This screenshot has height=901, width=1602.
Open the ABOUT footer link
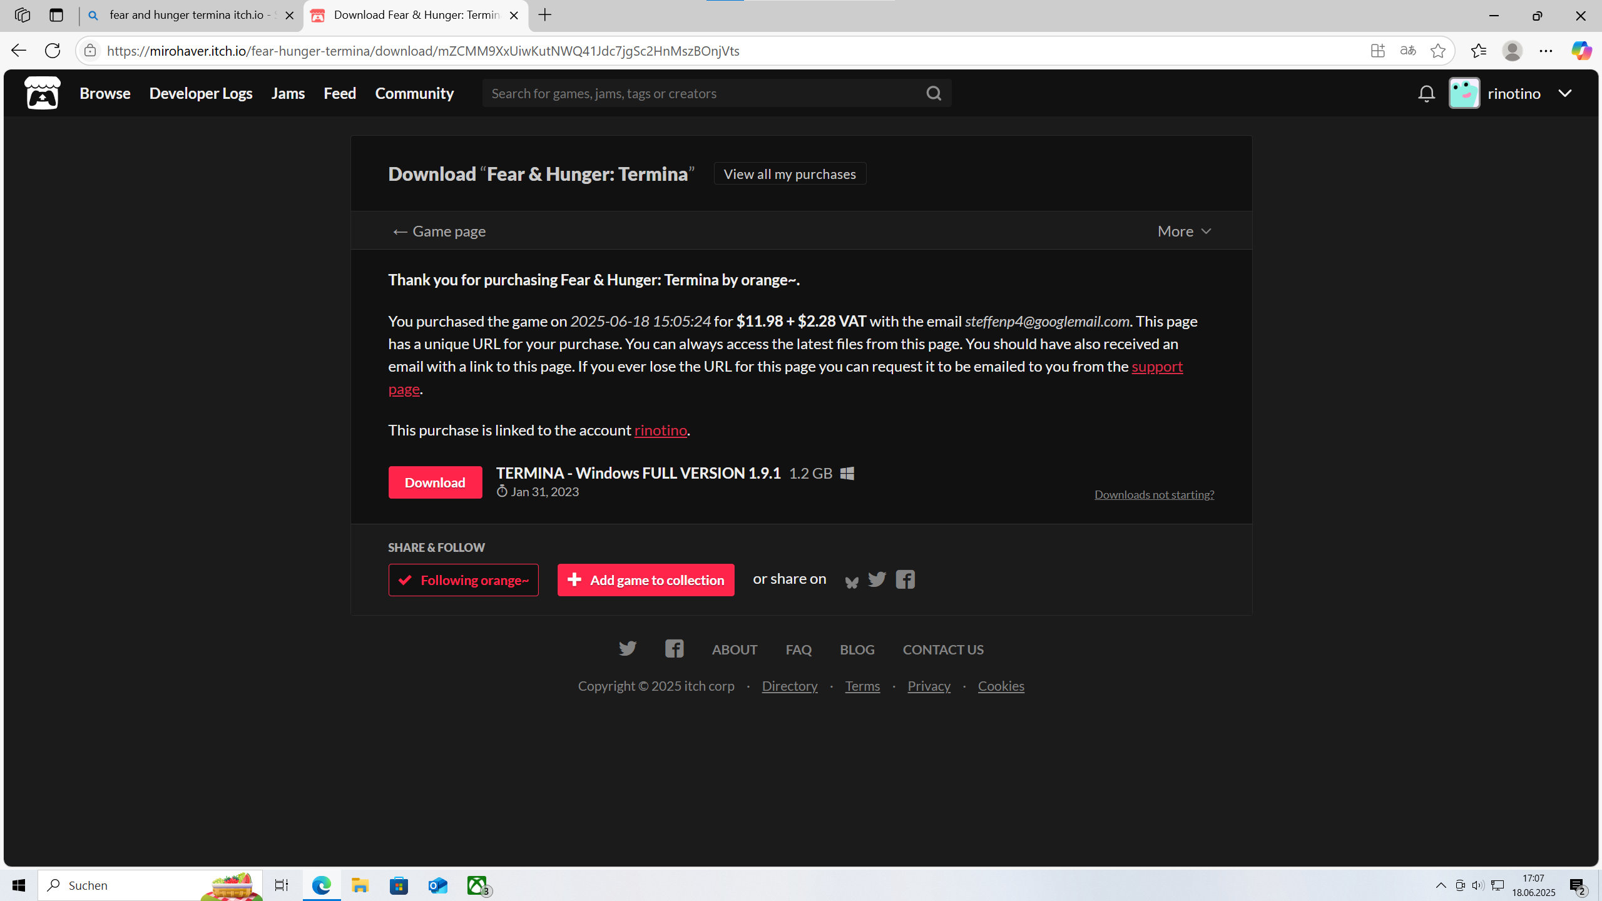click(x=735, y=649)
